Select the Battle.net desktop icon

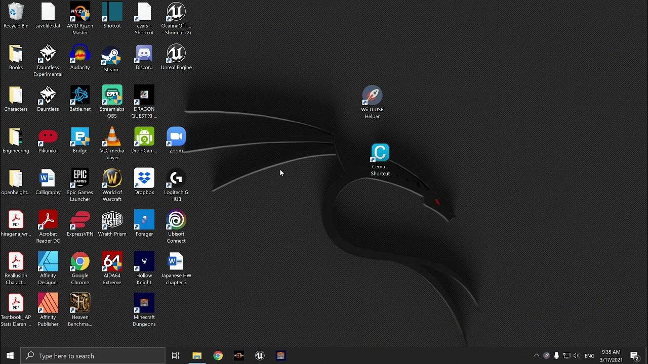click(x=80, y=99)
